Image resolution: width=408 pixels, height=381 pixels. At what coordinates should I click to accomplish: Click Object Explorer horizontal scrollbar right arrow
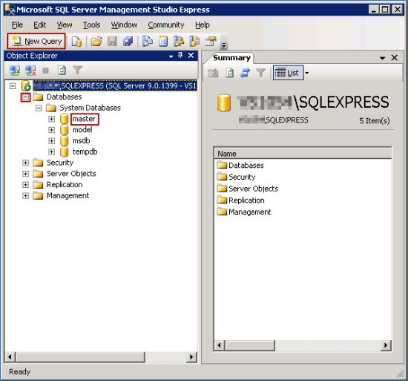click(x=192, y=356)
